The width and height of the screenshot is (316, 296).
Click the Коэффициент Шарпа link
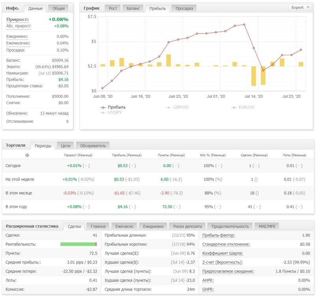[223, 253]
